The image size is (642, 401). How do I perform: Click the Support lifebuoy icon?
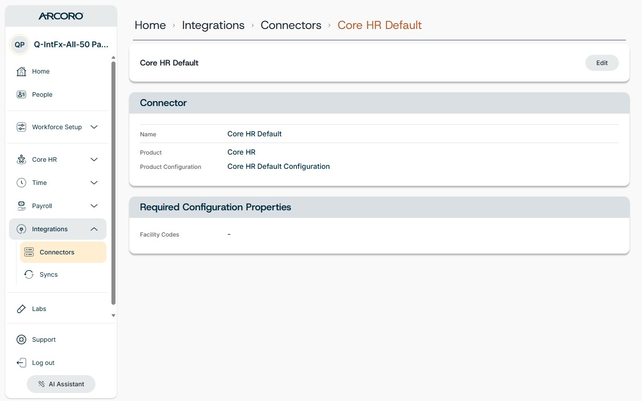(21, 340)
